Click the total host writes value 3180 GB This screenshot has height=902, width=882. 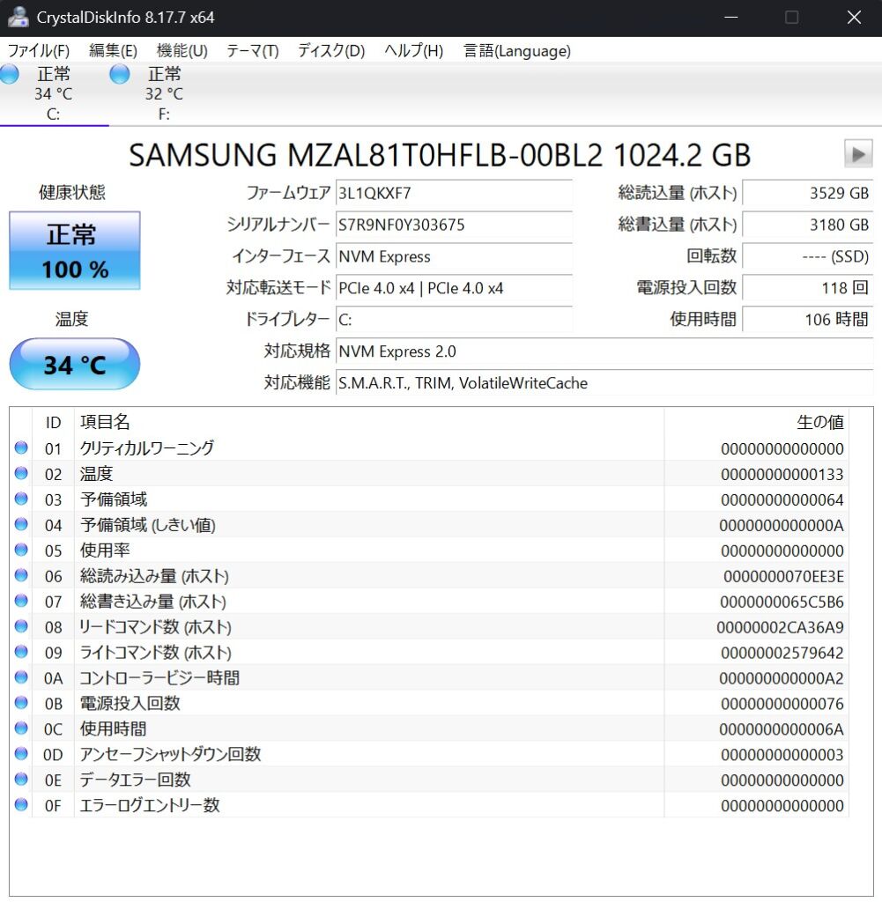808,225
